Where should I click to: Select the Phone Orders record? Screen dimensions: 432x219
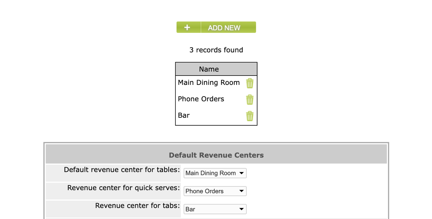(x=201, y=99)
